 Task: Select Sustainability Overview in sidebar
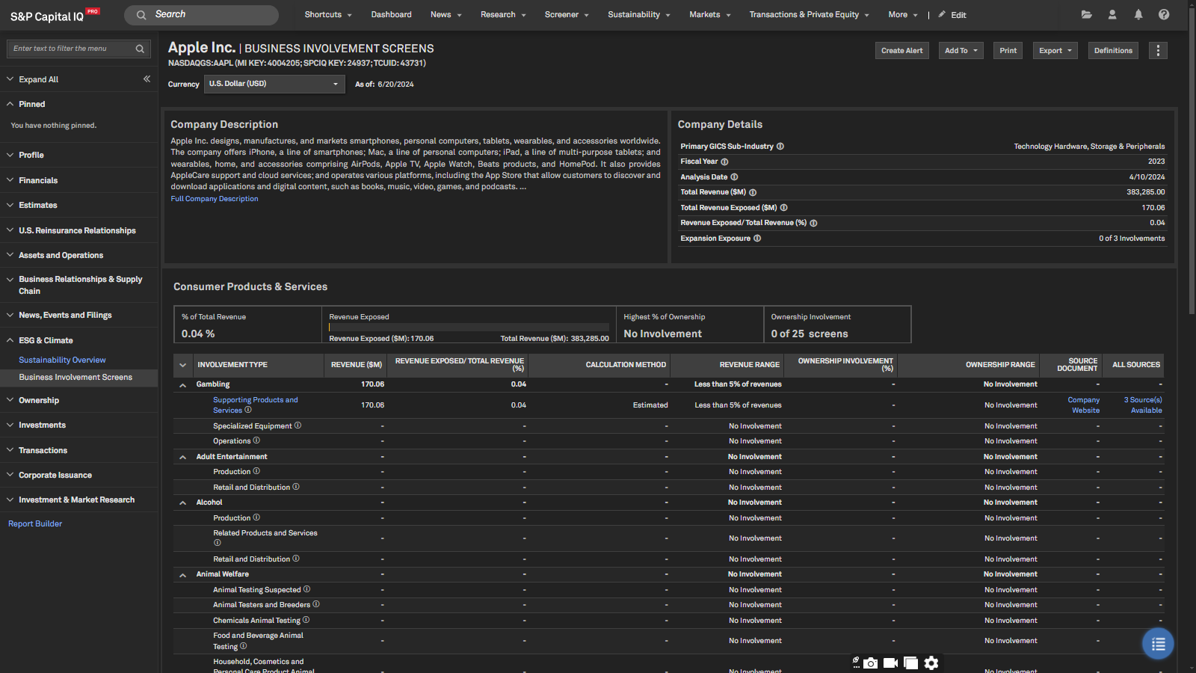pyautogui.click(x=62, y=360)
